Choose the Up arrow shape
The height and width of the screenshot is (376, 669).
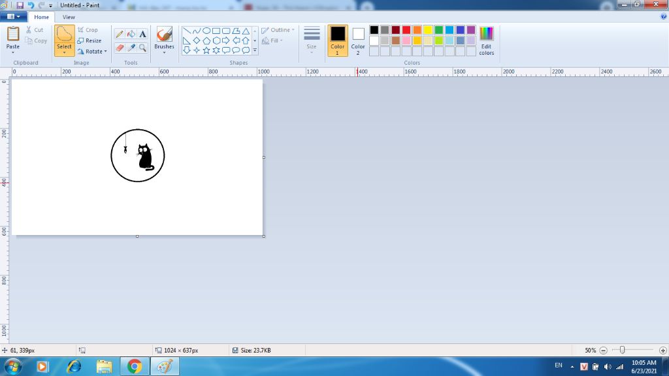[x=246, y=40]
